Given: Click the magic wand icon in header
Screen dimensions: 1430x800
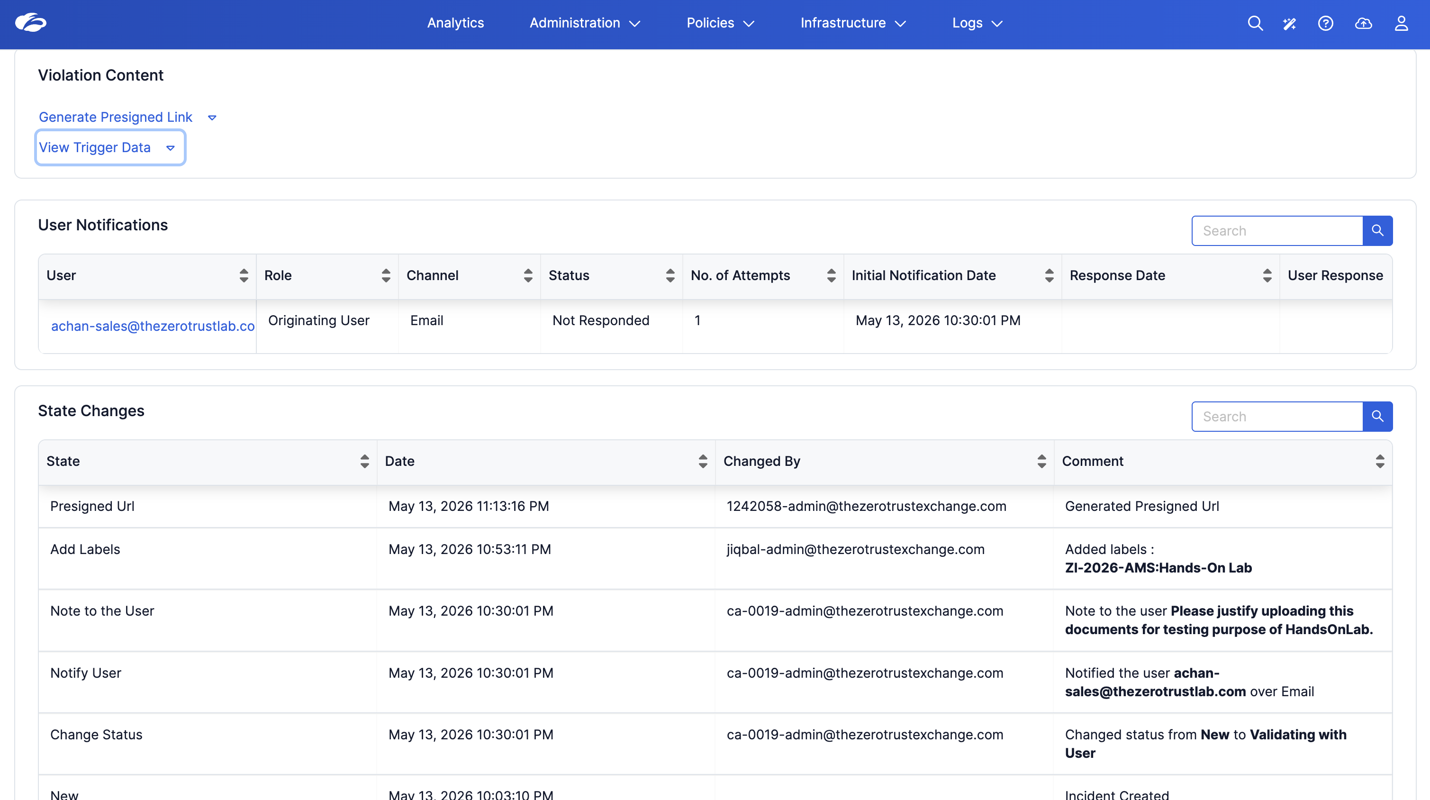Looking at the screenshot, I should pos(1290,23).
